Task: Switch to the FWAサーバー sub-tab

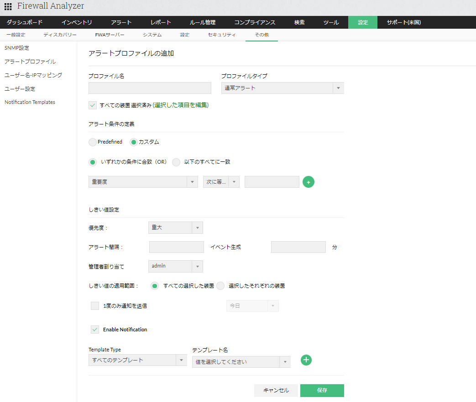Action: pyautogui.click(x=110, y=35)
